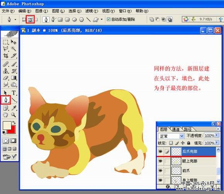Open the 滤镜(T) menu
The width and height of the screenshot is (224, 194).
[x=92, y=11]
